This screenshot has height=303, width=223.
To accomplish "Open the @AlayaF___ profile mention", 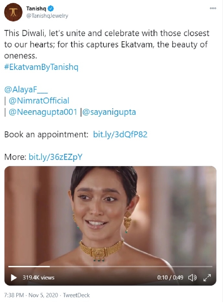I will [x=26, y=90].
